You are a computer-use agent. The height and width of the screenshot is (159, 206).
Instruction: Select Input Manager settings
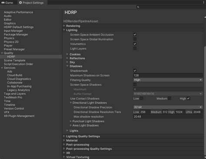13,31
